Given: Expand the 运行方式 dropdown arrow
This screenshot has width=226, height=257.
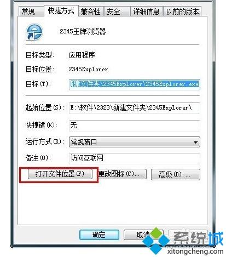Looking at the screenshot, I should [195, 142].
